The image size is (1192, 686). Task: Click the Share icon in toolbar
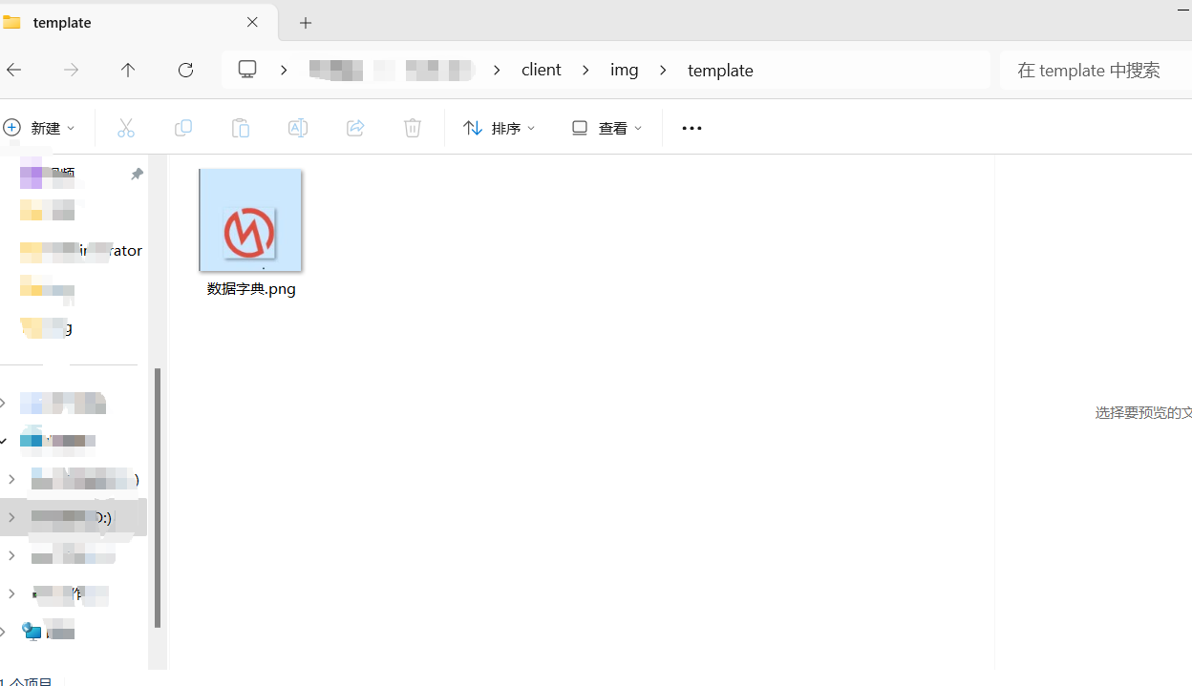coord(354,128)
